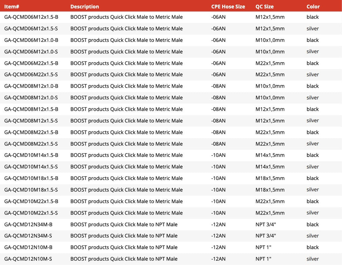Select item GA-QCMD06M22x1.5-S
Screen dimensions: 342x265
tap(31, 75)
